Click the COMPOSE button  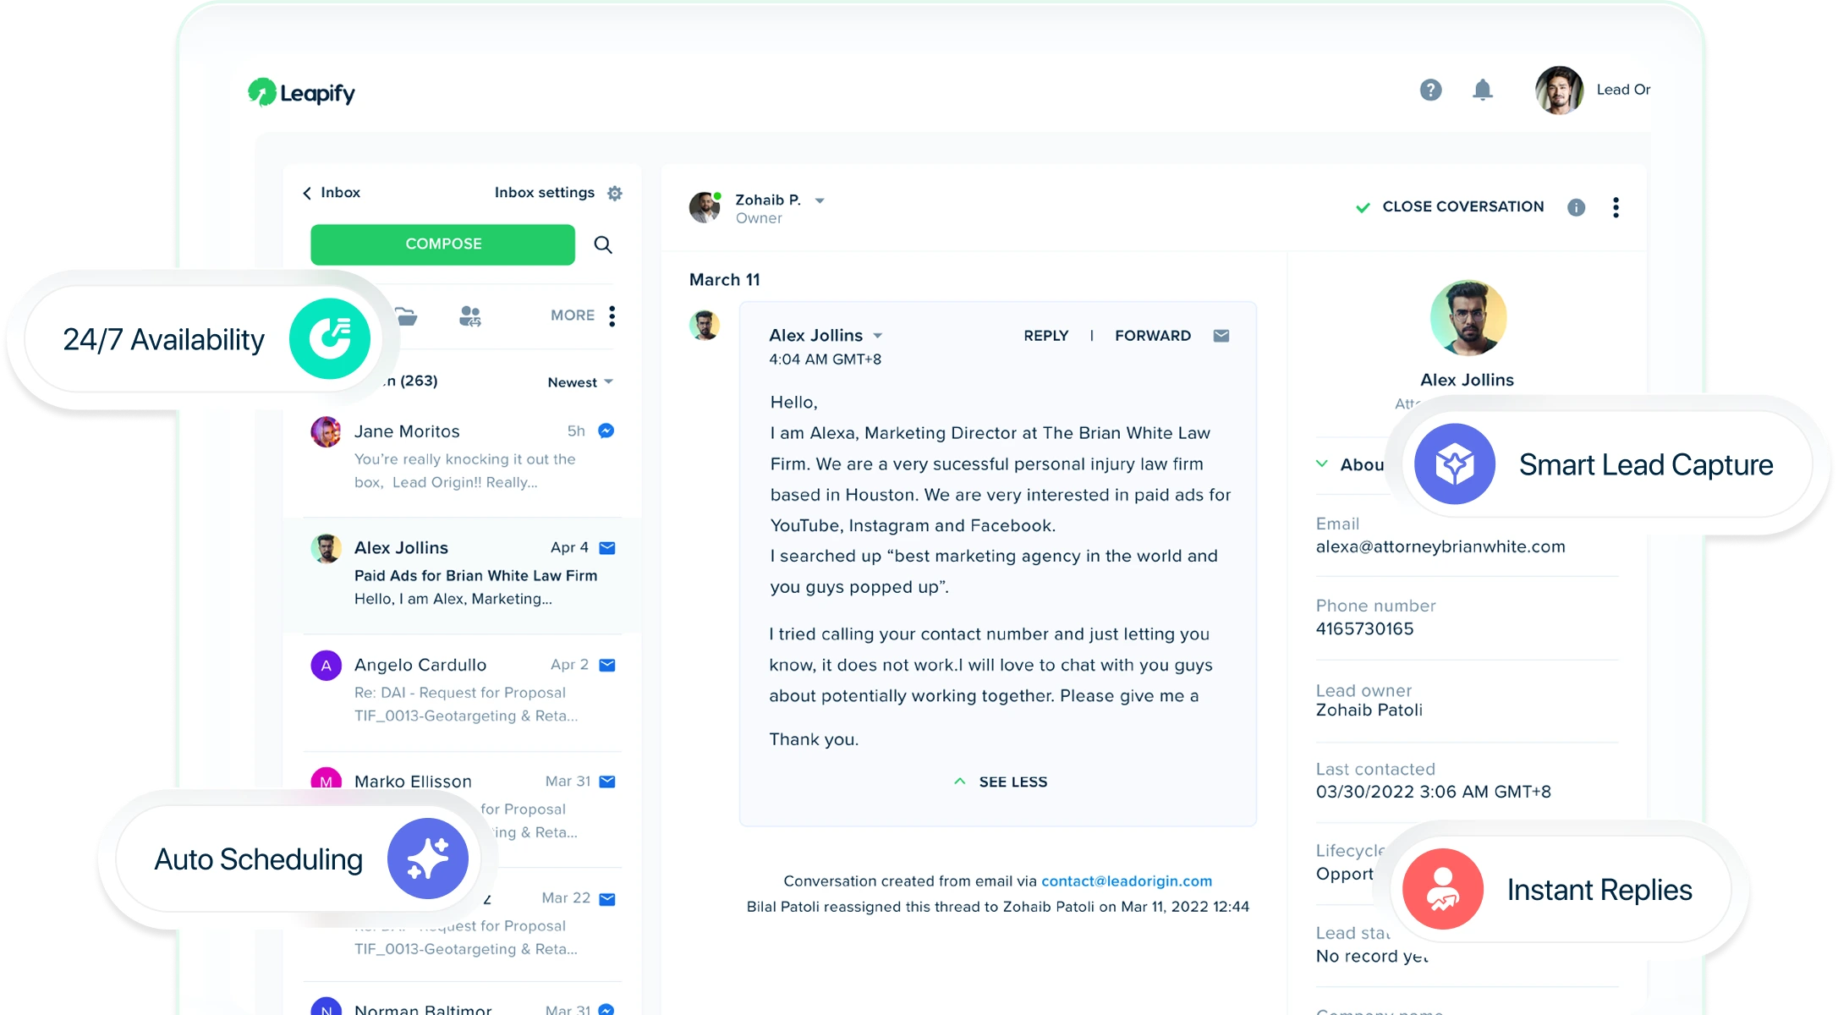442,244
